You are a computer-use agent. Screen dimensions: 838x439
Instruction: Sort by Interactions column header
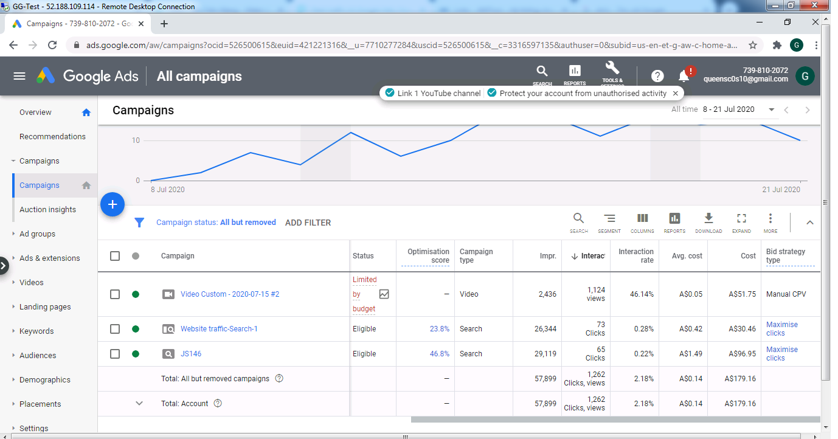[x=588, y=256]
